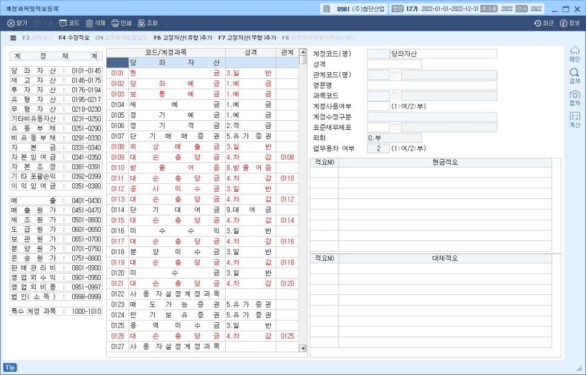Click the 인쇄 printer icon
586x375 pixels.
(115, 23)
